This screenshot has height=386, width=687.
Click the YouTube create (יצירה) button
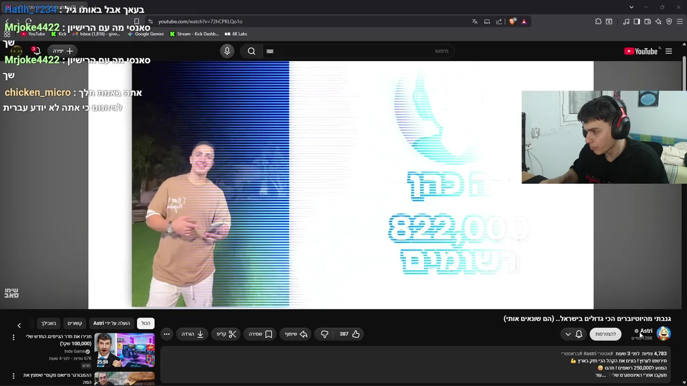pyautogui.click(x=63, y=51)
